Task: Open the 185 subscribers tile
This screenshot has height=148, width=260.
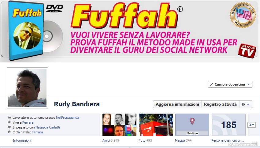Action: (x=228, y=125)
